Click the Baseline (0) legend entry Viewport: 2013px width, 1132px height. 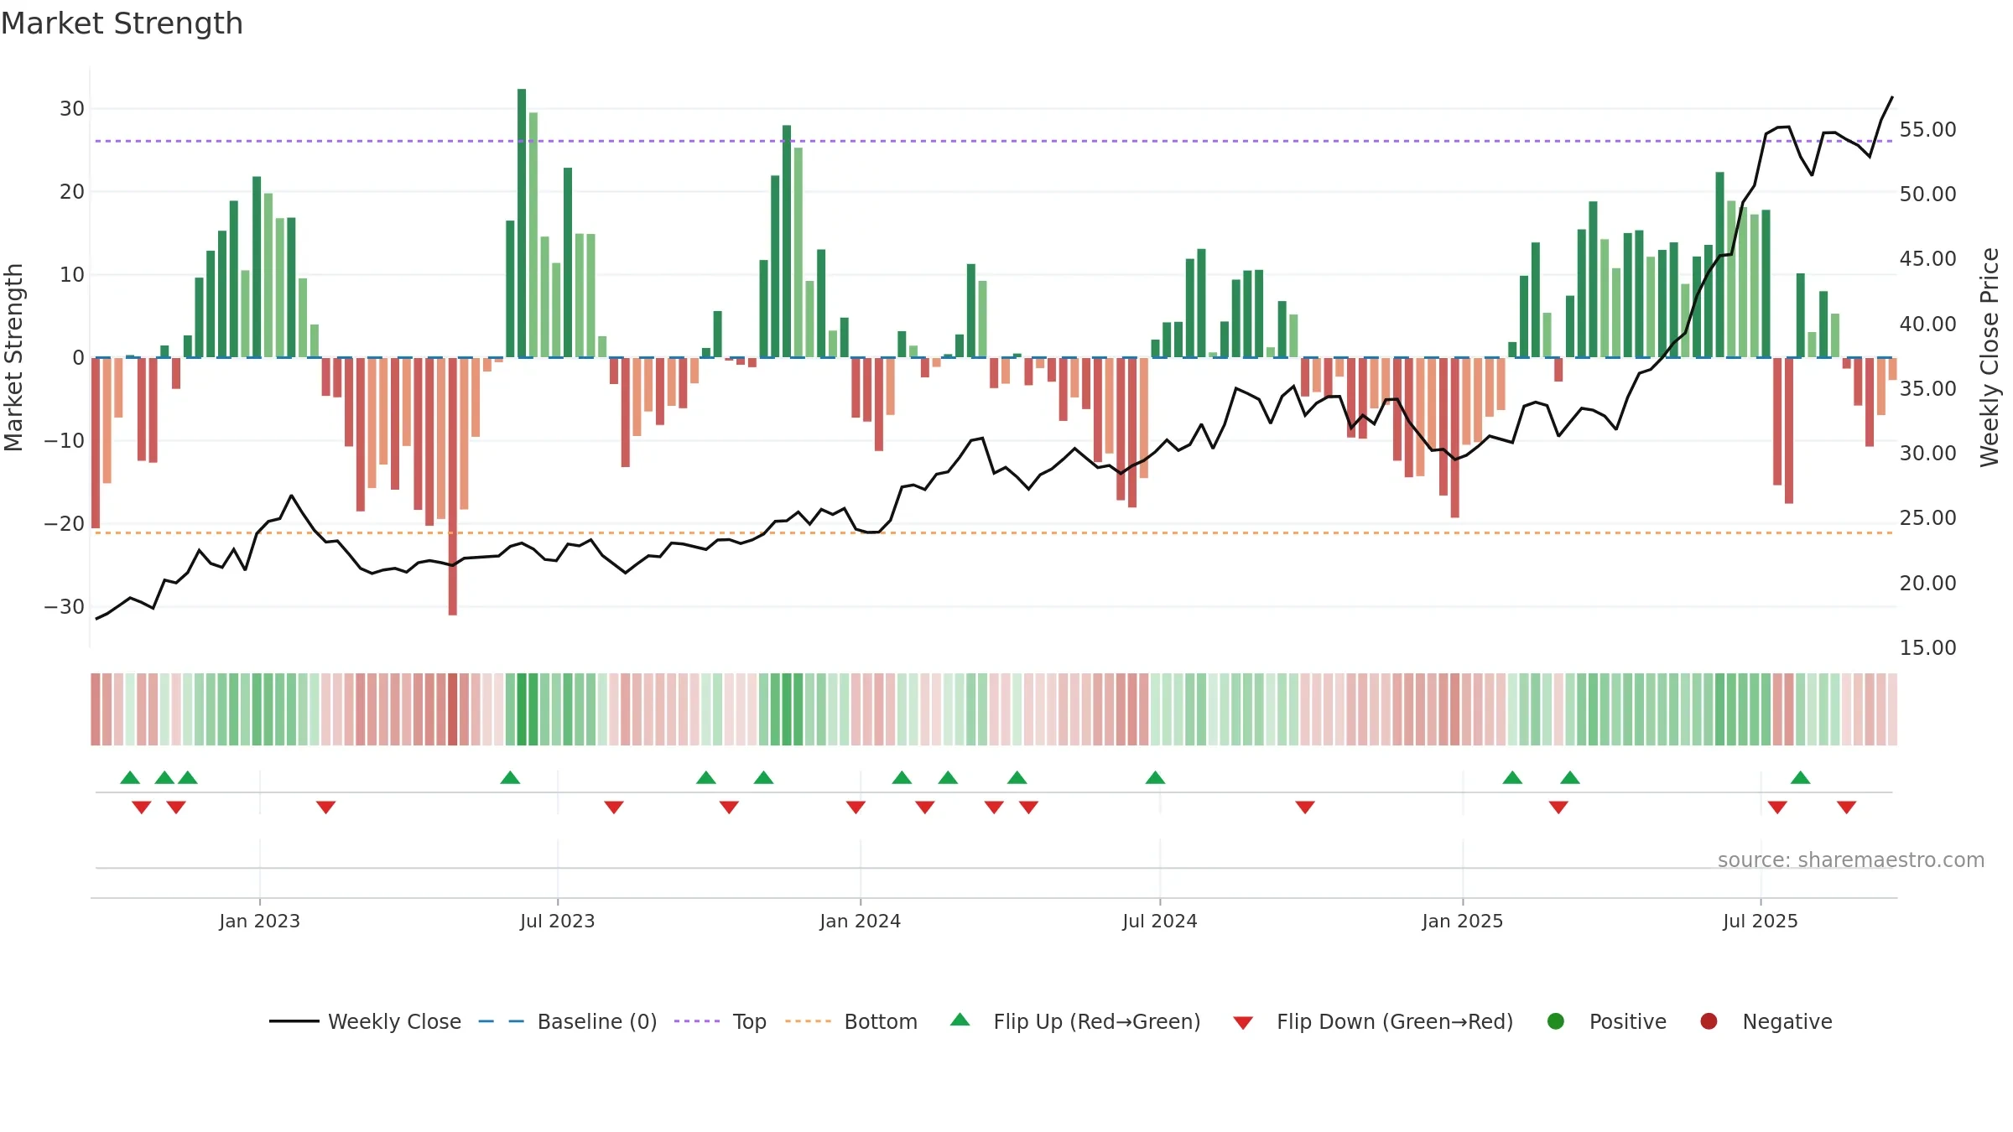pos(568,1021)
